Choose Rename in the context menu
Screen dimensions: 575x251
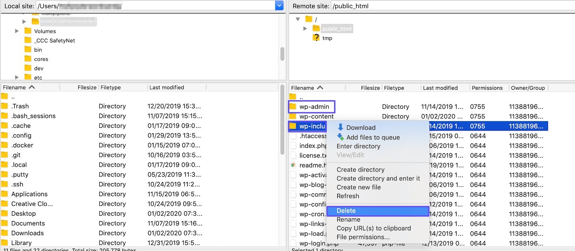(348, 220)
